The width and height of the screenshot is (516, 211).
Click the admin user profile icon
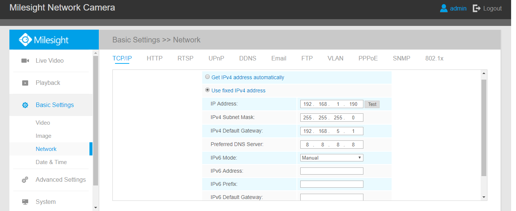point(444,8)
